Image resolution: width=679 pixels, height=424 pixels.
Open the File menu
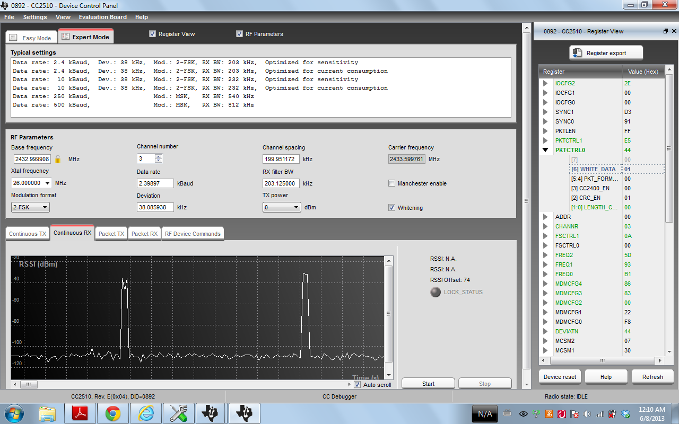point(9,17)
